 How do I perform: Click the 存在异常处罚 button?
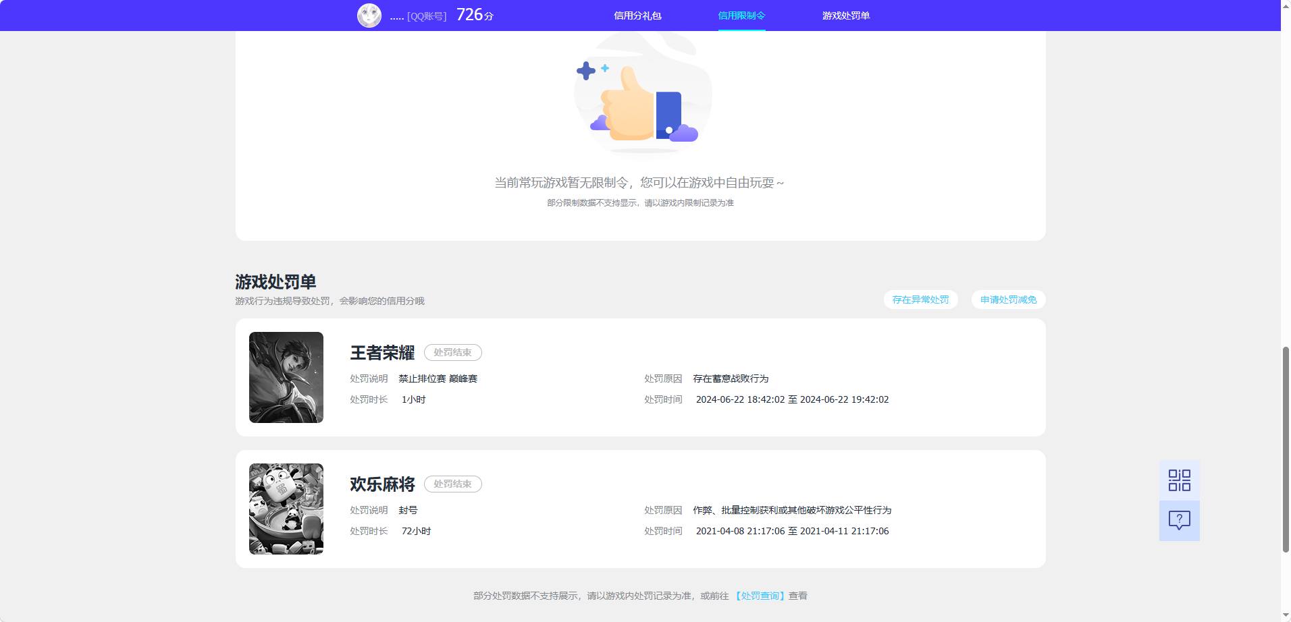click(920, 300)
